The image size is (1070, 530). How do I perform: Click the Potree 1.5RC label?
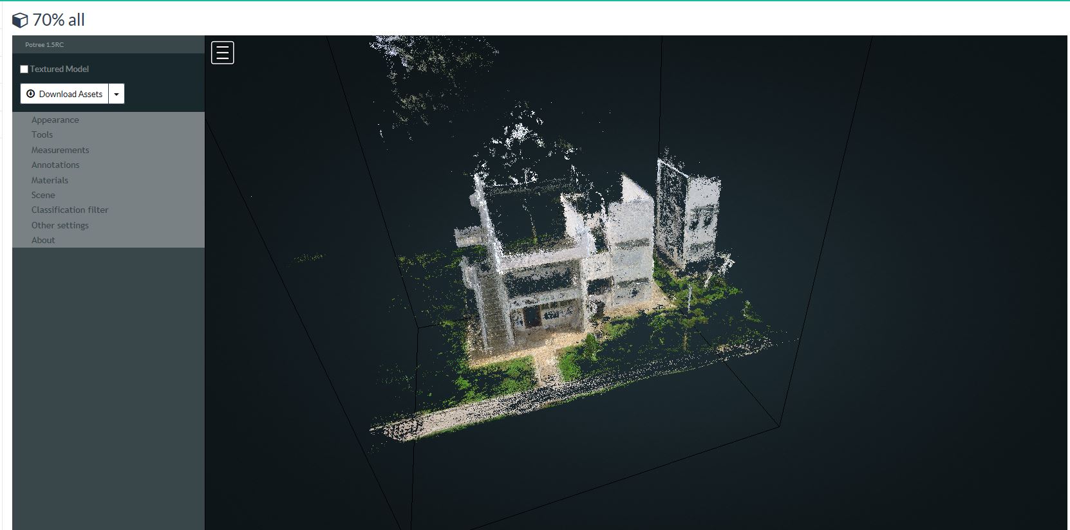point(44,44)
